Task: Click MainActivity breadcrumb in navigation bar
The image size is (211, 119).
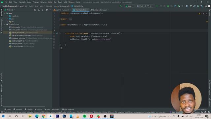Action: click(x=77, y=6)
